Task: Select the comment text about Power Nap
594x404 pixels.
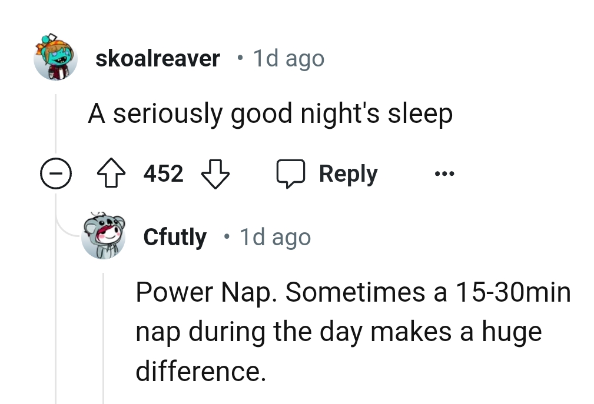Action: (x=352, y=331)
